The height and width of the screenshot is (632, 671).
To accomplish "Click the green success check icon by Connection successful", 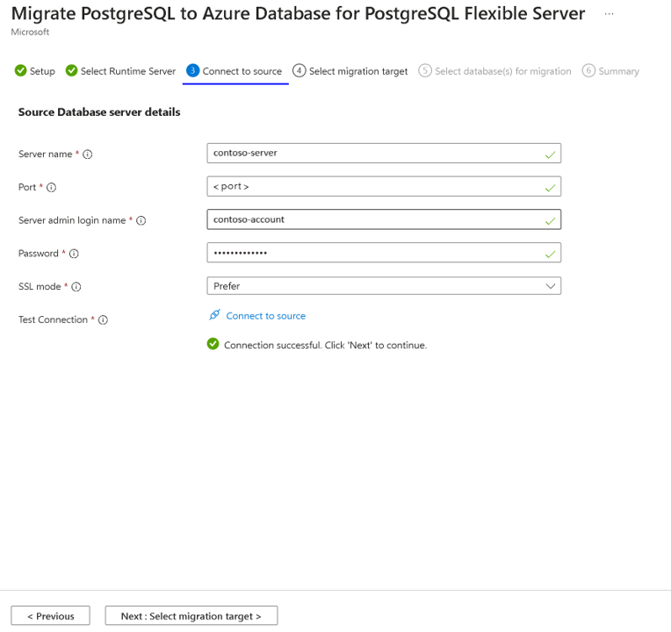I will coord(213,344).
